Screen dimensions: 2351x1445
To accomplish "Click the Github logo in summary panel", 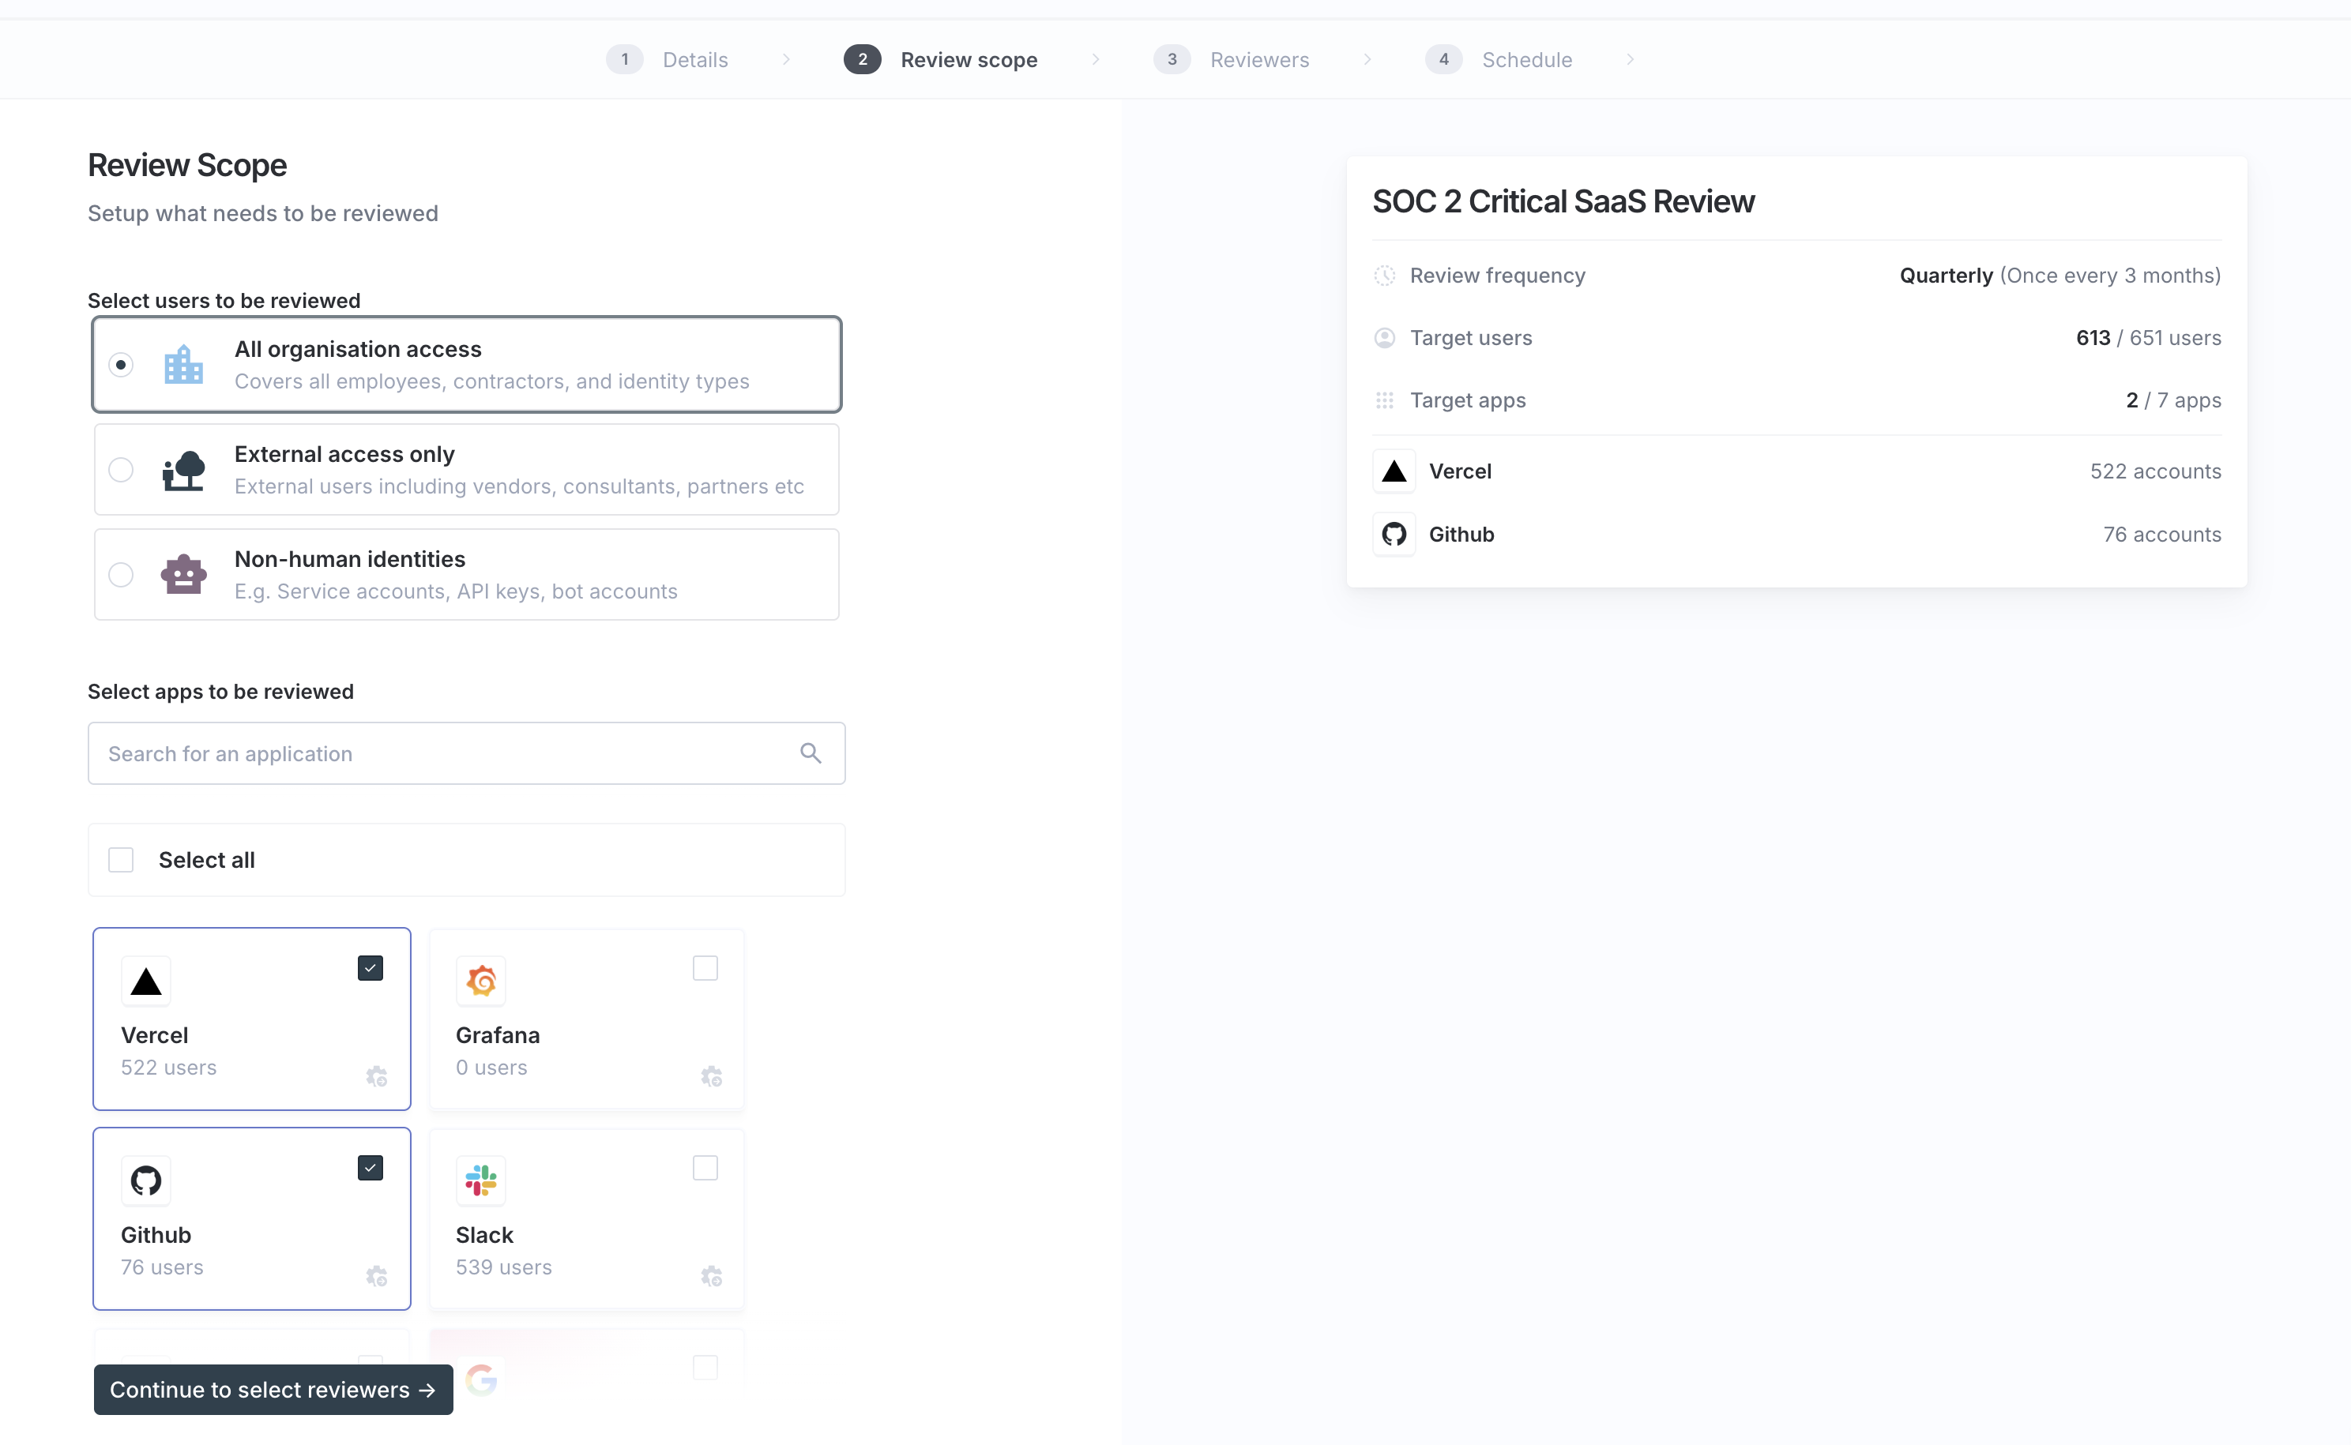I will click(1393, 535).
